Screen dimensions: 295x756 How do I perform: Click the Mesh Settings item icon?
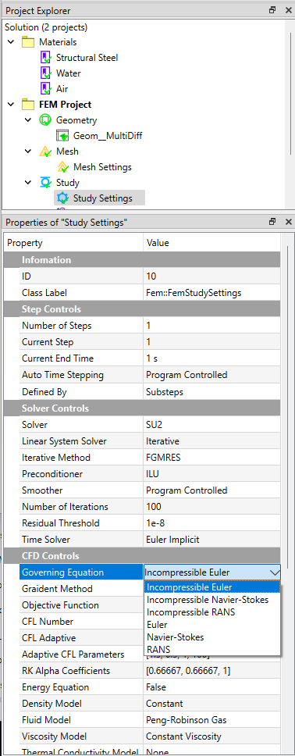62,167
